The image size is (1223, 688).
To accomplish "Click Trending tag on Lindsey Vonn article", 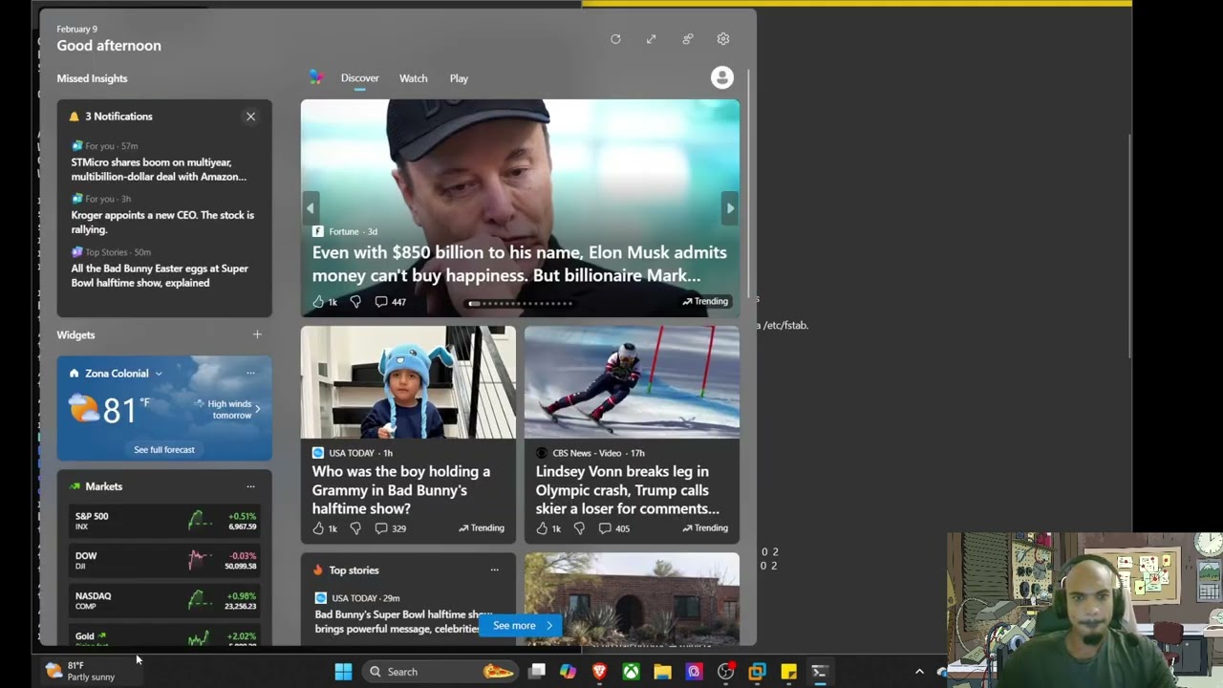I will coord(705,528).
